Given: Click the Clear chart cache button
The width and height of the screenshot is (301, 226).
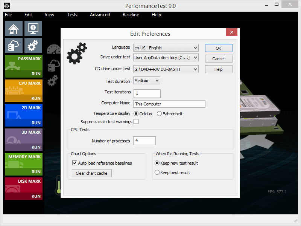Looking at the screenshot, I should pyautogui.click(x=91, y=173).
